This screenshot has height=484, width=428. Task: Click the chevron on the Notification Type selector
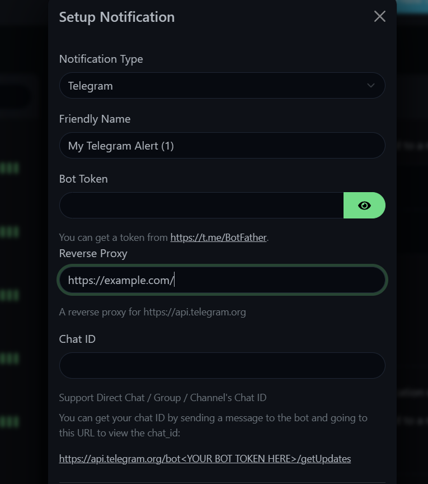point(370,85)
